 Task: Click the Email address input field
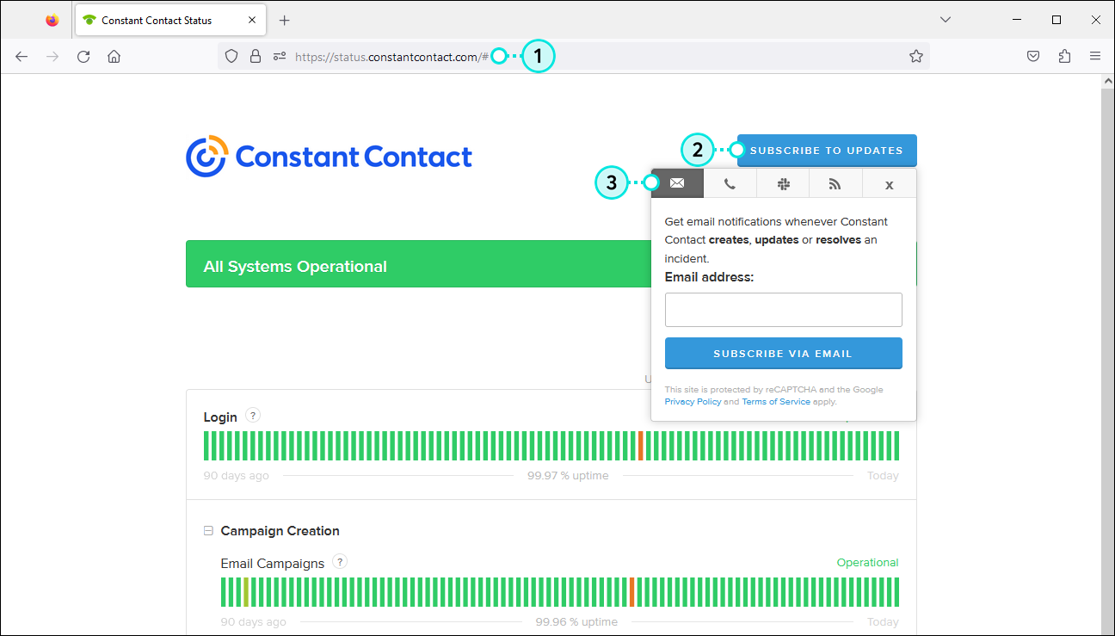pyautogui.click(x=784, y=310)
